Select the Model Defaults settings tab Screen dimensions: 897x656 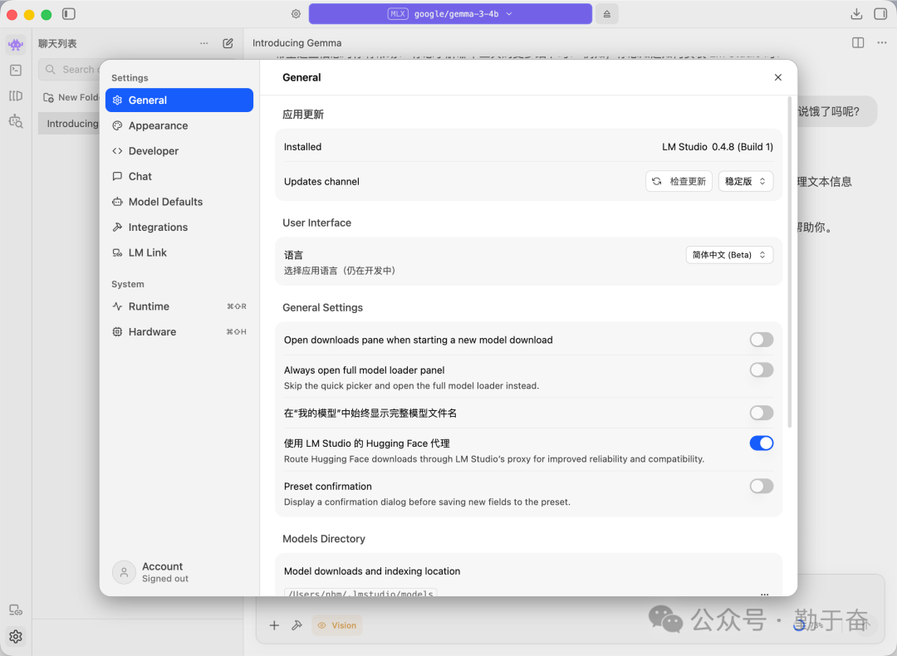coord(179,202)
